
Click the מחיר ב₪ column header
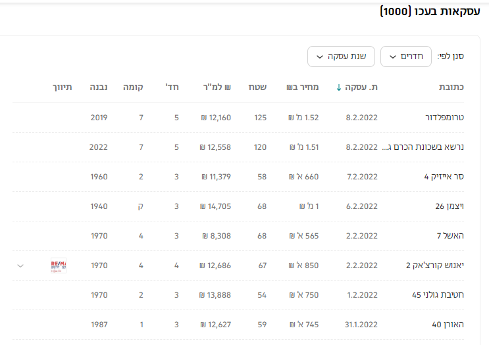(x=303, y=87)
